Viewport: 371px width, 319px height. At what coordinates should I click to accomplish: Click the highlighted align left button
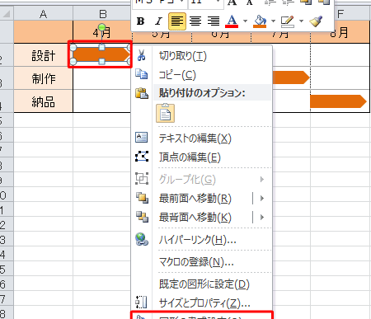(177, 21)
